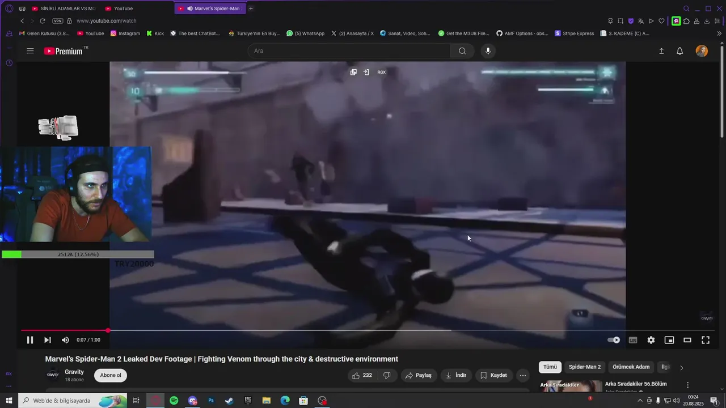Open the Arka Sıradakiler video thumbnail

pyautogui.click(x=571, y=386)
